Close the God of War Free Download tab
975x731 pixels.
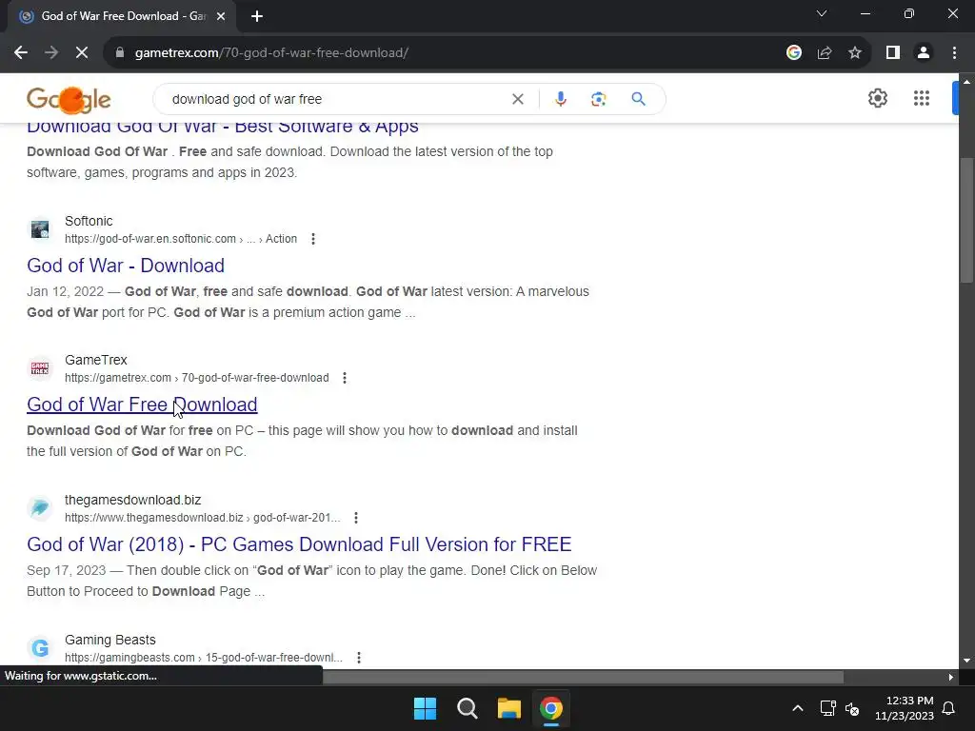point(221,16)
